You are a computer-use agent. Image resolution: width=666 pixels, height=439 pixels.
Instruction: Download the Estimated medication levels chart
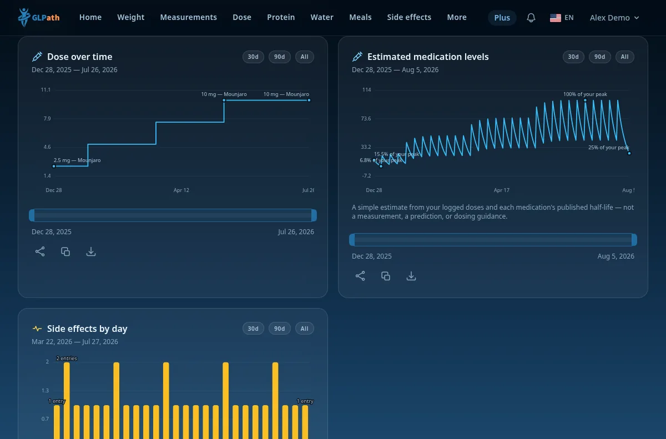point(411,276)
